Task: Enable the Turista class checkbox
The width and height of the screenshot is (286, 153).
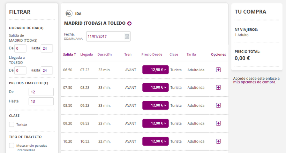Action: (x=12, y=124)
